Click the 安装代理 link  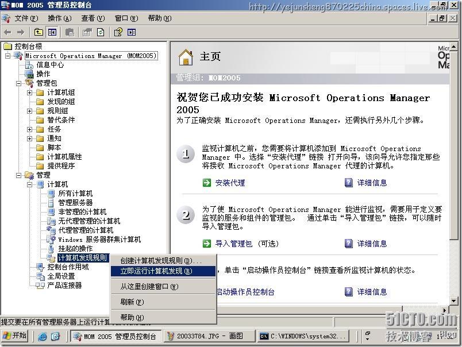click(x=230, y=183)
